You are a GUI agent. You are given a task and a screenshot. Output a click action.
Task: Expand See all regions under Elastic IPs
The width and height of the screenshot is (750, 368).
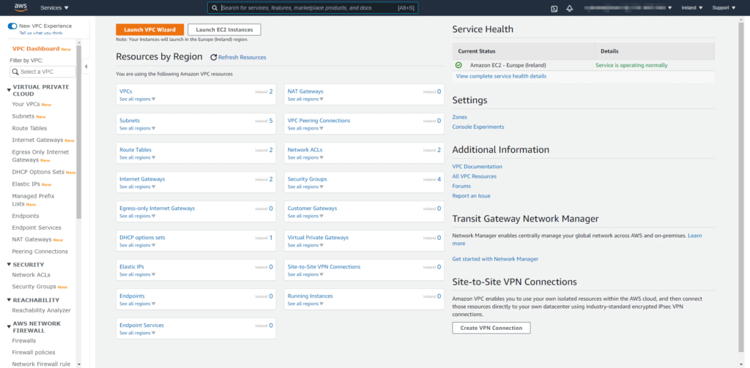[x=138, y=274]
